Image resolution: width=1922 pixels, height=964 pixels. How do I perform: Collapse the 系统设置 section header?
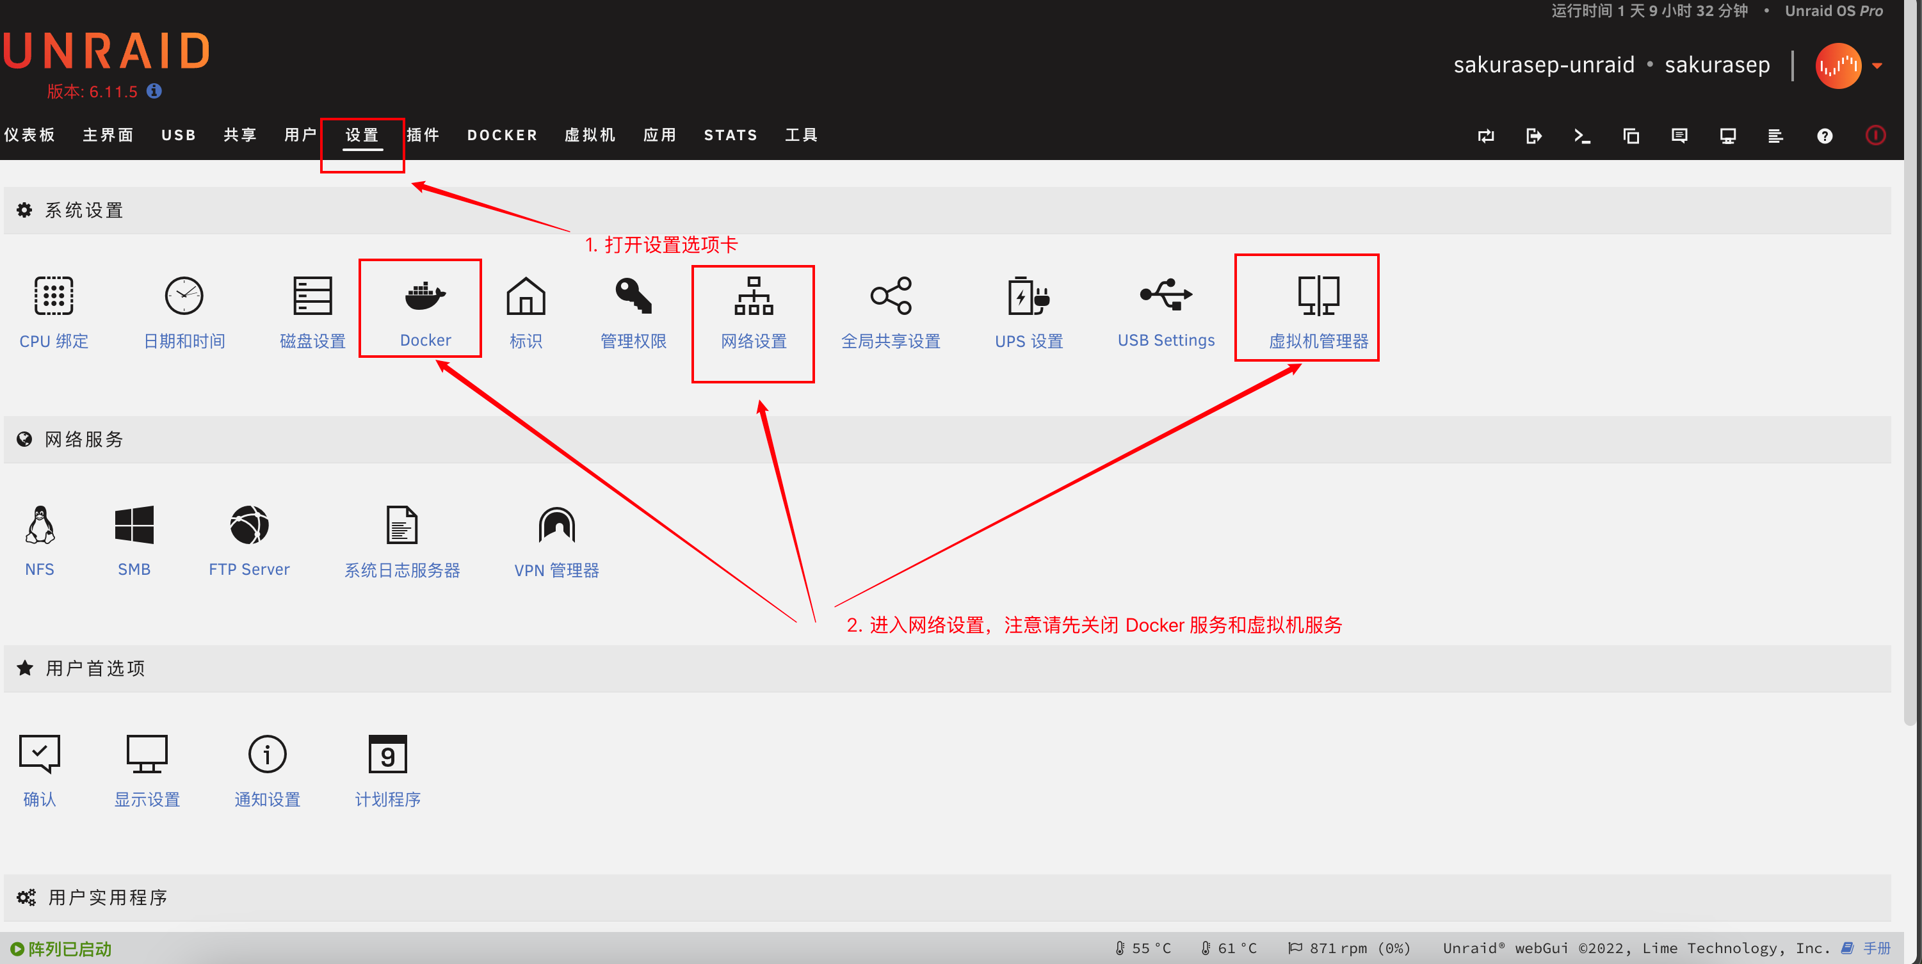[x=84, y=211]
